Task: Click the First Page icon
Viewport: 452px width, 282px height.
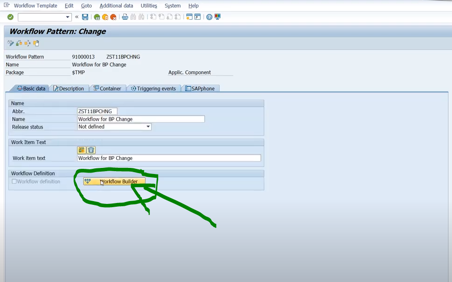Action: tap(153, 17)
